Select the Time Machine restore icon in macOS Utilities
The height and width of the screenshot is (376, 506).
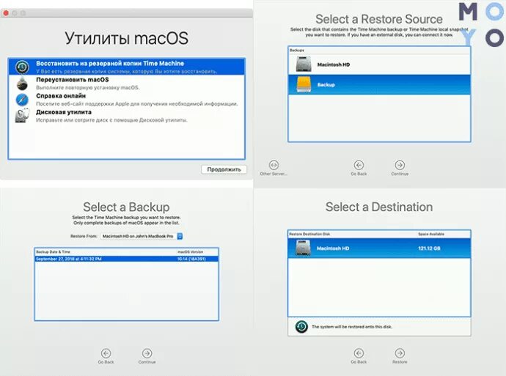(x=22, y=67)
